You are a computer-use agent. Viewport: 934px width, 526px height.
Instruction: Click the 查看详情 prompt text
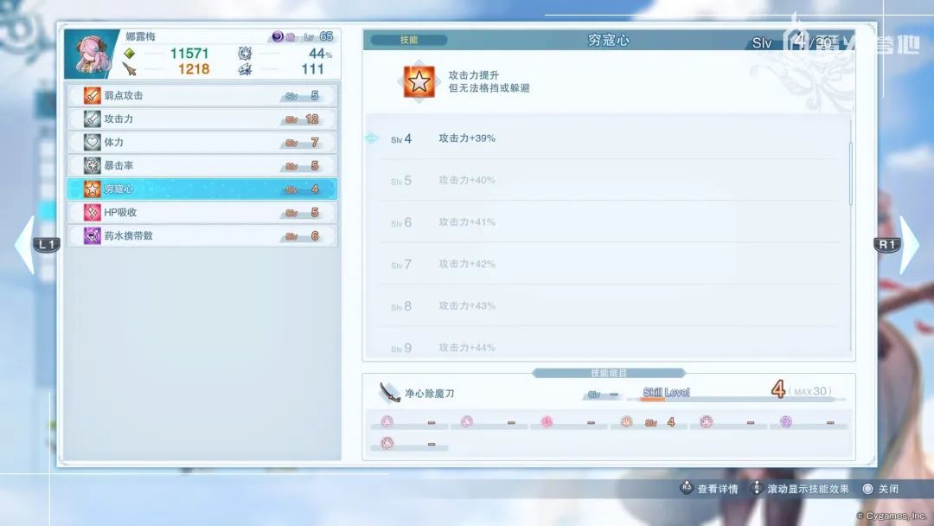coord(718,489)
